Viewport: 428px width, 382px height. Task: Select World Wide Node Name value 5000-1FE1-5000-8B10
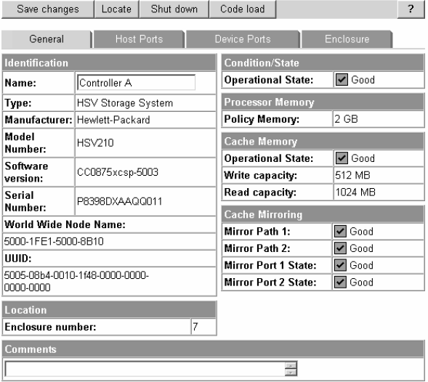point(54,242)
